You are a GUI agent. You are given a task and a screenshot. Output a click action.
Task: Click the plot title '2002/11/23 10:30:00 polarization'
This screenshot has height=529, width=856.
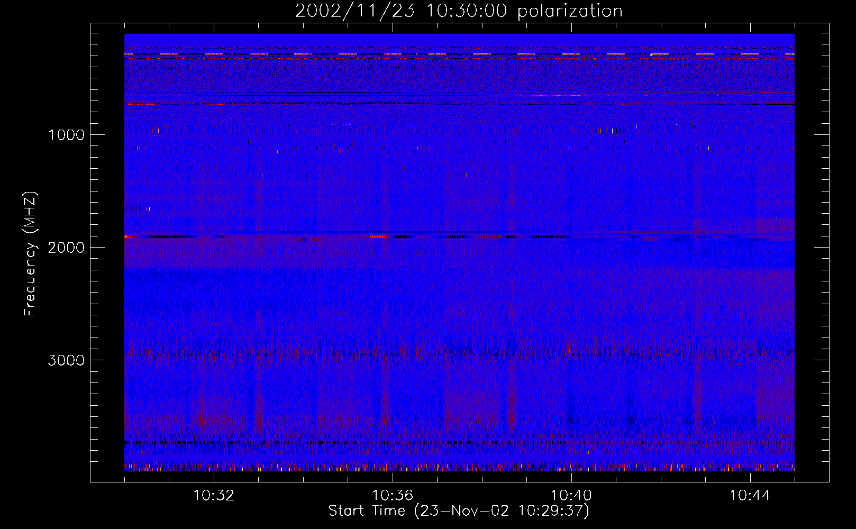[x=459, y=11]
